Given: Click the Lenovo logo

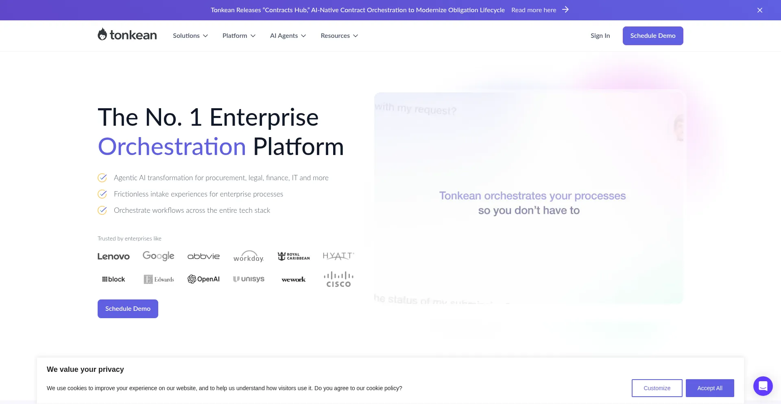Looking at the screenshot, I should 113,256.
